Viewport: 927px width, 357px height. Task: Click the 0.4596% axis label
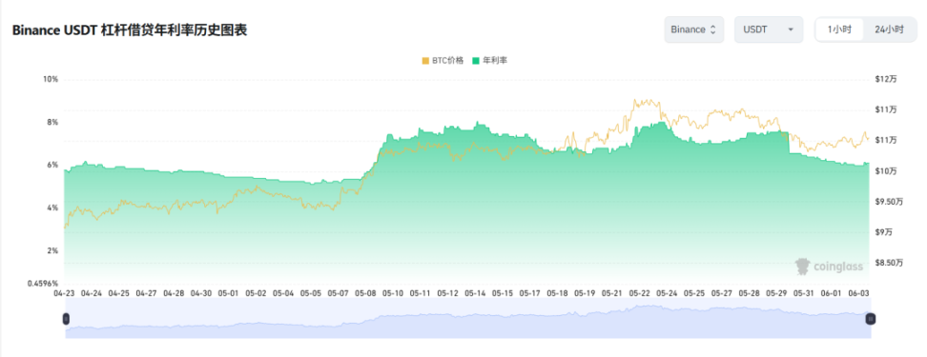43,283
